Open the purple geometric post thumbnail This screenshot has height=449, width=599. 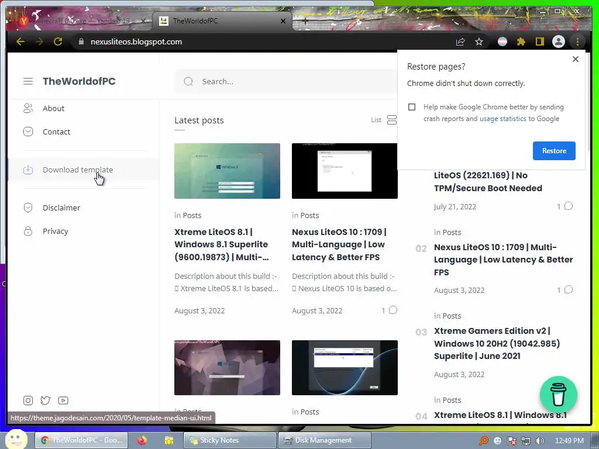click(x=227, y=367)
